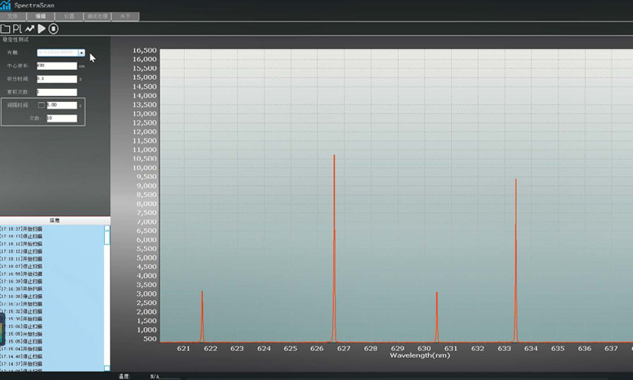Click the 累积次数 accumulation count field
This screenshot has width=633, height=380.
[56, 92]
